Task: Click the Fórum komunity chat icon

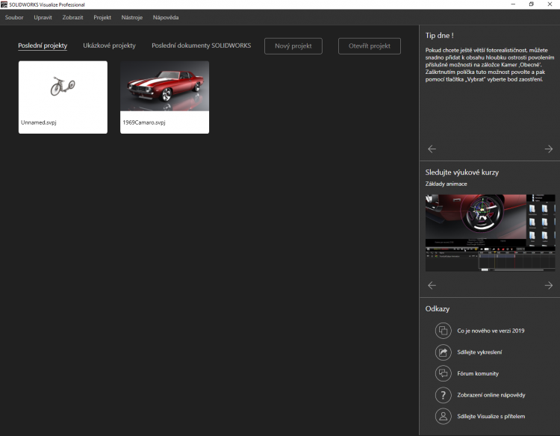Action: pos(444,373)
